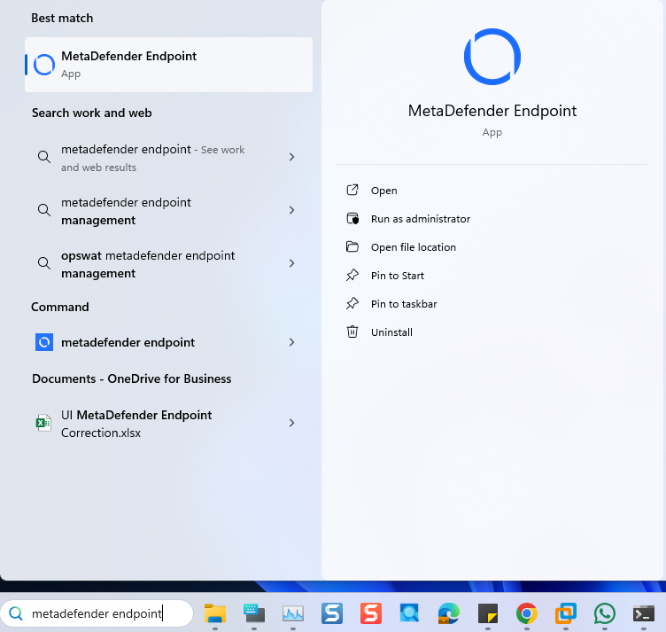Open the MetaDefender Endpoint best match result
The height and width of the screenshot is (632, 666).
(168, 65)
